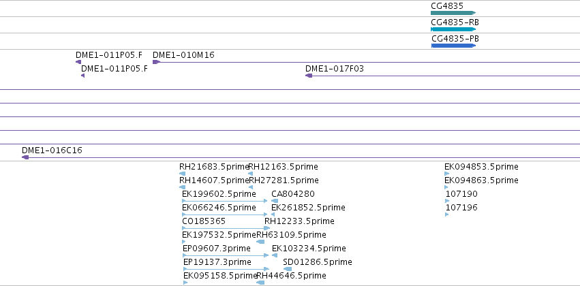Click the EK199602.5prime EST label
Screen dimensions: 580x286
click(219, 194)
